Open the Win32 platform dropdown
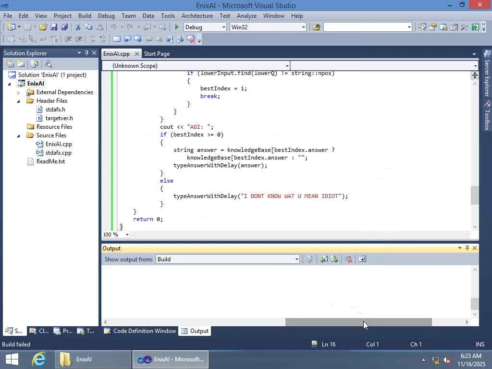The width and height of the screenshot is (492, 369). 303,27
